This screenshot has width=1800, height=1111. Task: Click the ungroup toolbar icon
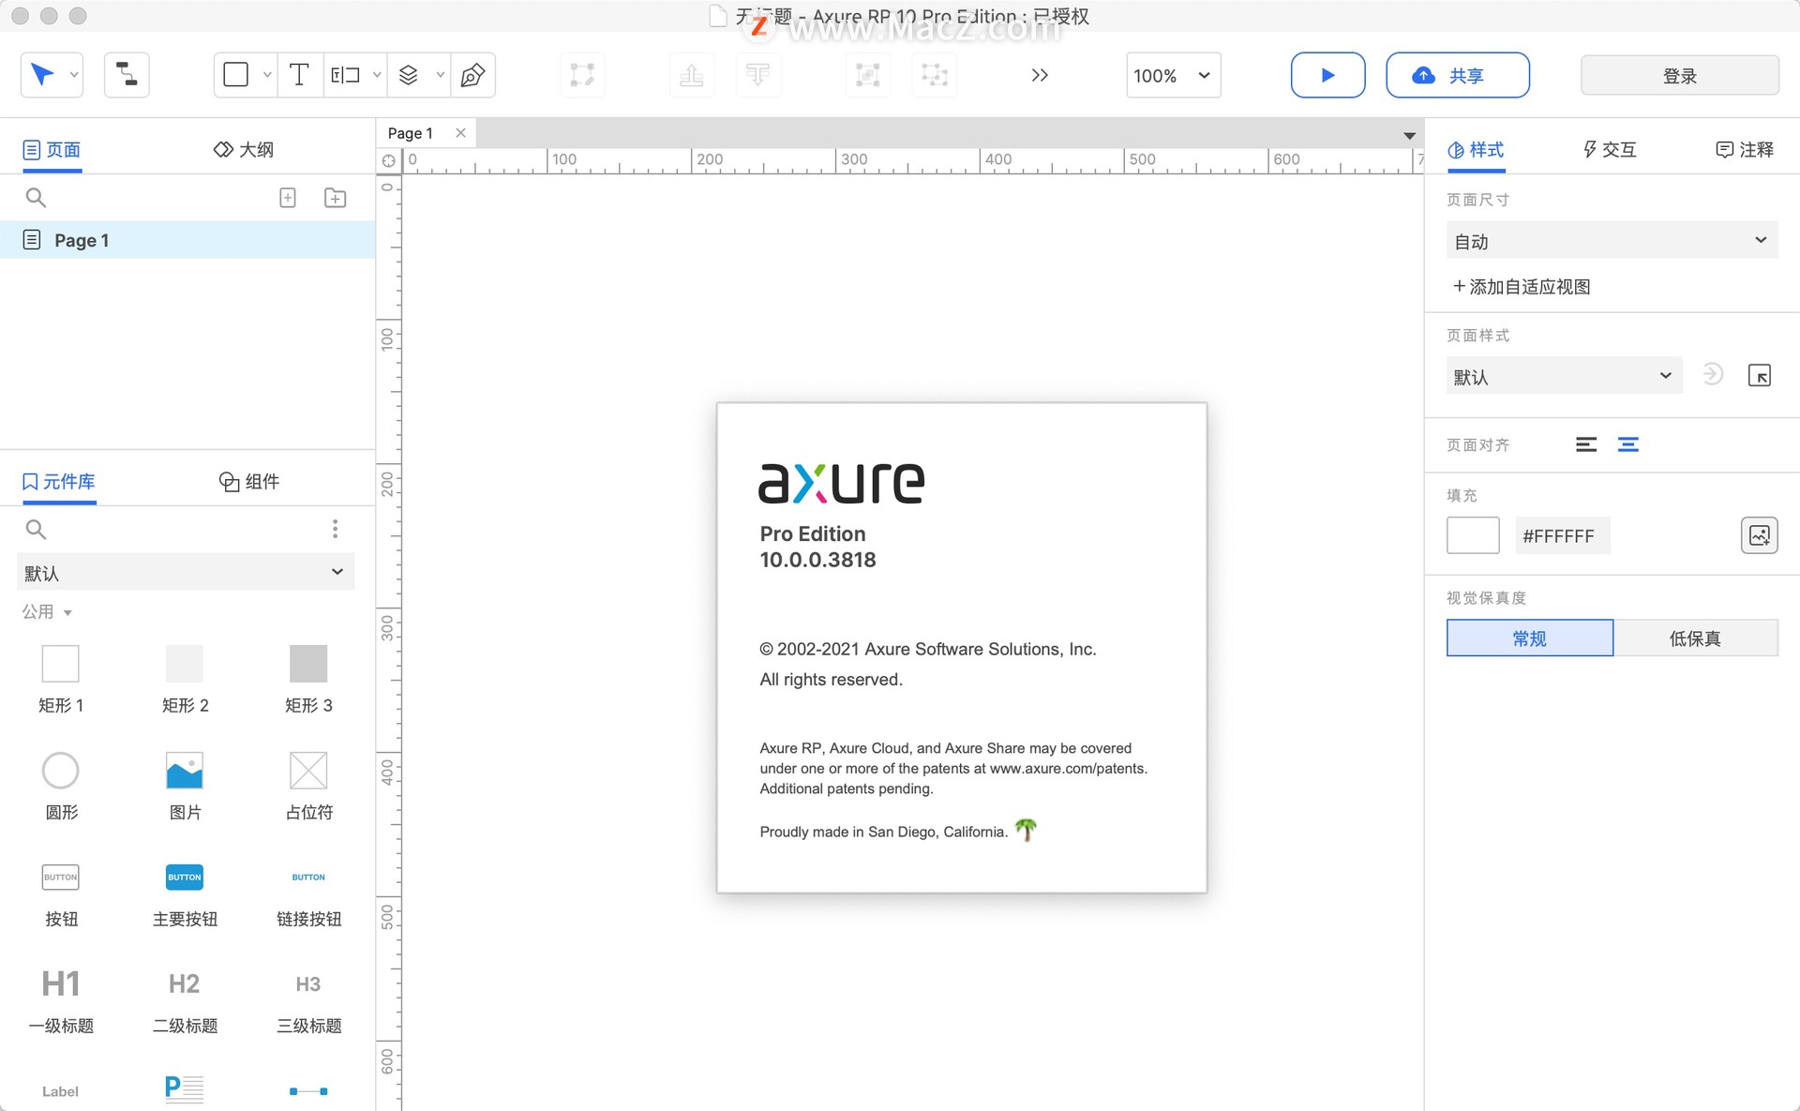[935, 75]
